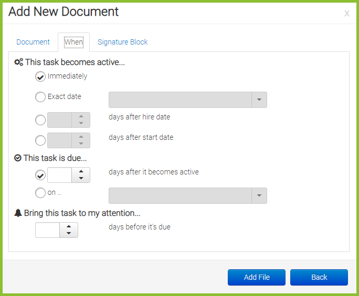Screen dimensions: 359x296
Task: Decrease days before it's due value
Action: pyautogui.click(x=69, y=233)
